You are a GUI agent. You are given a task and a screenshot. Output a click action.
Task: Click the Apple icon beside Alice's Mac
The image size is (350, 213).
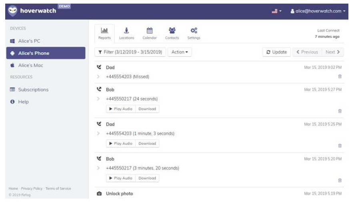coord(12,65)
